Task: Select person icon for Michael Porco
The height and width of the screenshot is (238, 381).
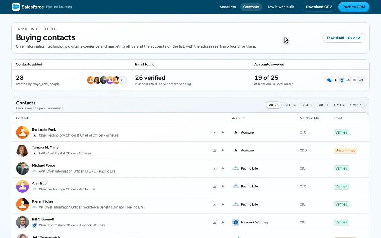Action: tap(223, 168)
